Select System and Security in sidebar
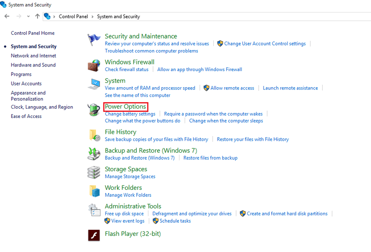 tap(33, 46)
